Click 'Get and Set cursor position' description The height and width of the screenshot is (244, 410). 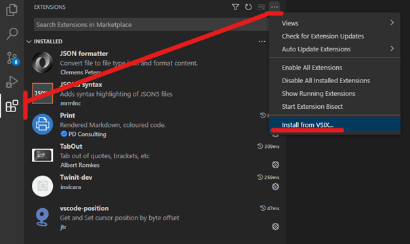pos(119,218)
